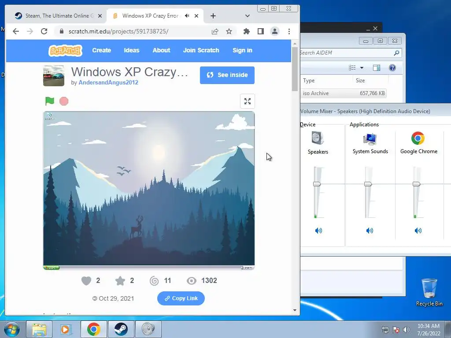Open the Create menu on Scratch

(102, 50)
